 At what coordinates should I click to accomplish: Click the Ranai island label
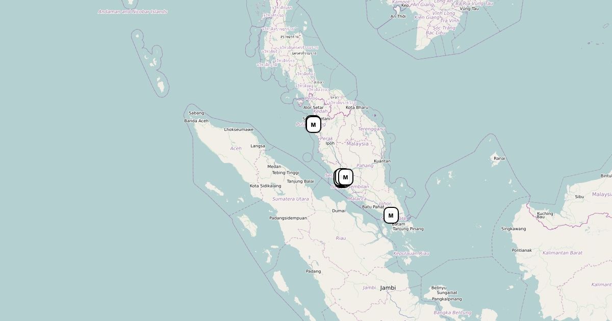click(499, 158)
